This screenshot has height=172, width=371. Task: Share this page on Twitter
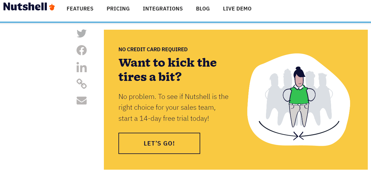pyautogui.click(x=81, y=33)
